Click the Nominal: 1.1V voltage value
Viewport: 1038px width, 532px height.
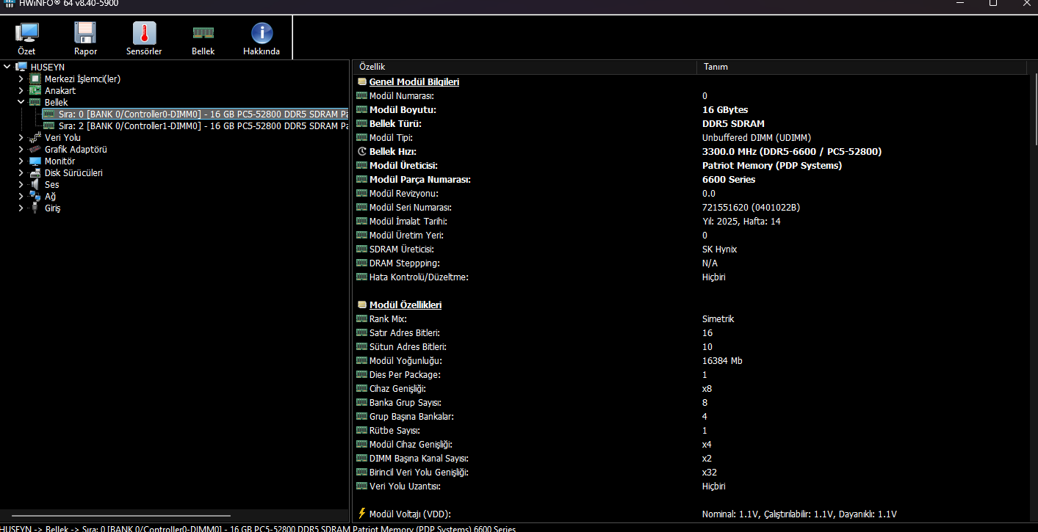coord(799,514)
